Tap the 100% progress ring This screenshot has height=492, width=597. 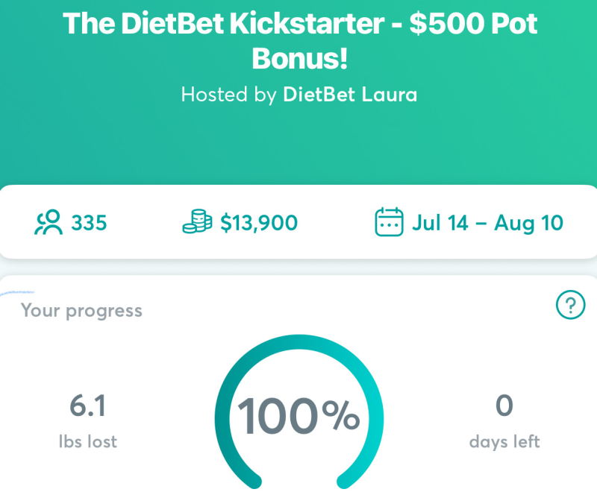point(299,412)
